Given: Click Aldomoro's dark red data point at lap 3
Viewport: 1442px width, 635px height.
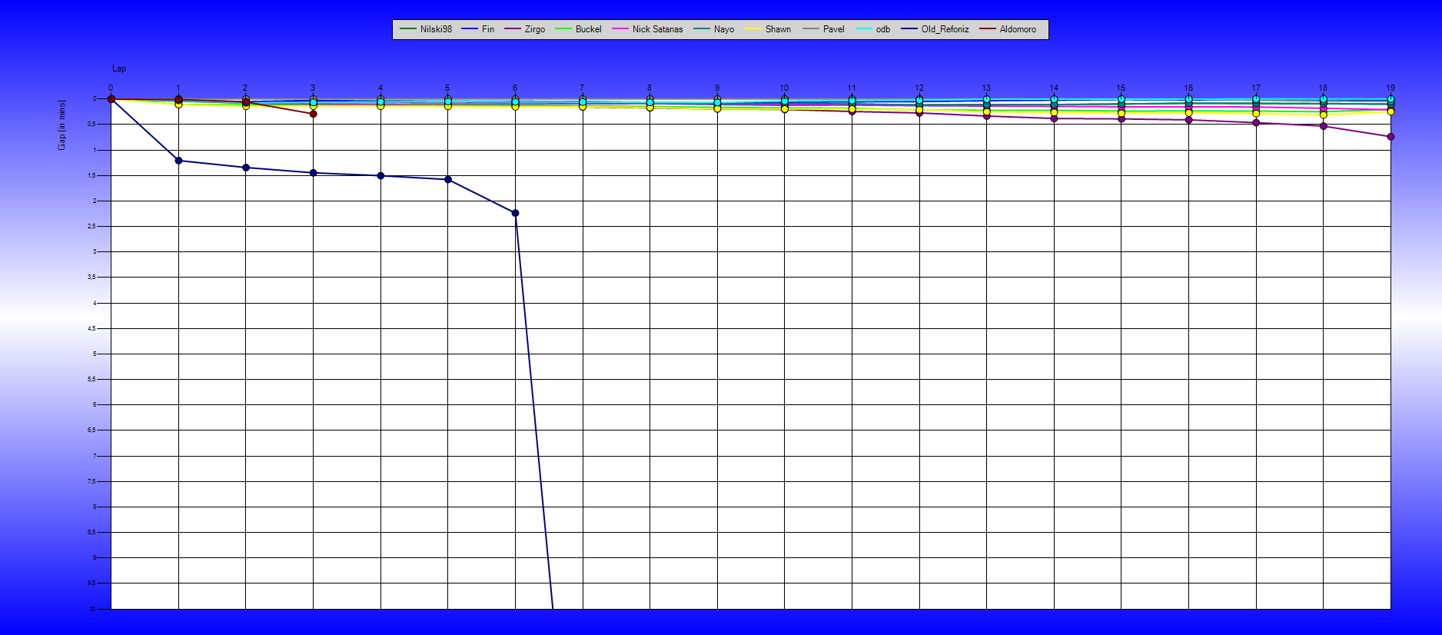Looking at the screenshot, I should point(313,114).
